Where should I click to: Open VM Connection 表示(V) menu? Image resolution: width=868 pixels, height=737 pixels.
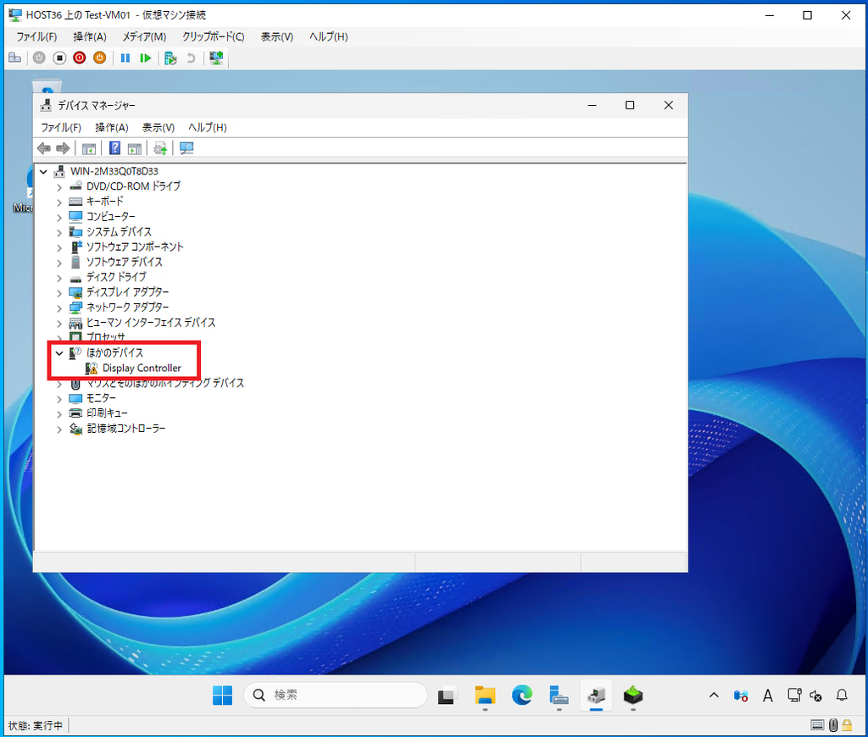click(x=277, y=36)
